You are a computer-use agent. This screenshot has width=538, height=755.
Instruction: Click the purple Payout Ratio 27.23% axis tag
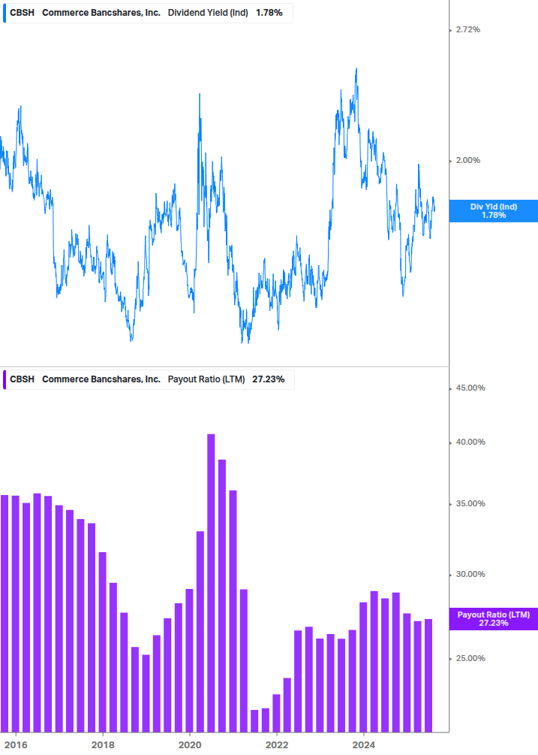coord(494,619)
